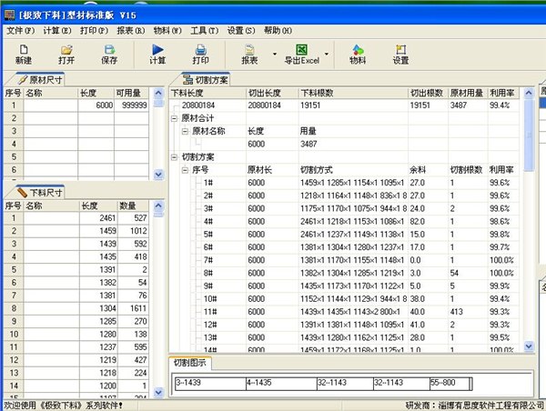Click the 4-1435 segment in cutting diagram
Viewport: 546px width, 411px height.
click(281, 384)
